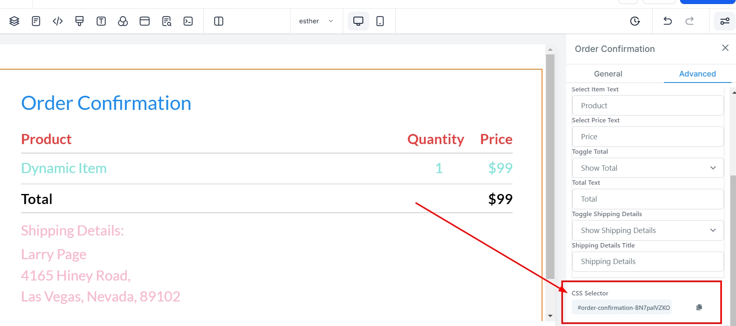Open version history clock icon
Screen dimensions: 736x326
[635, 21]
